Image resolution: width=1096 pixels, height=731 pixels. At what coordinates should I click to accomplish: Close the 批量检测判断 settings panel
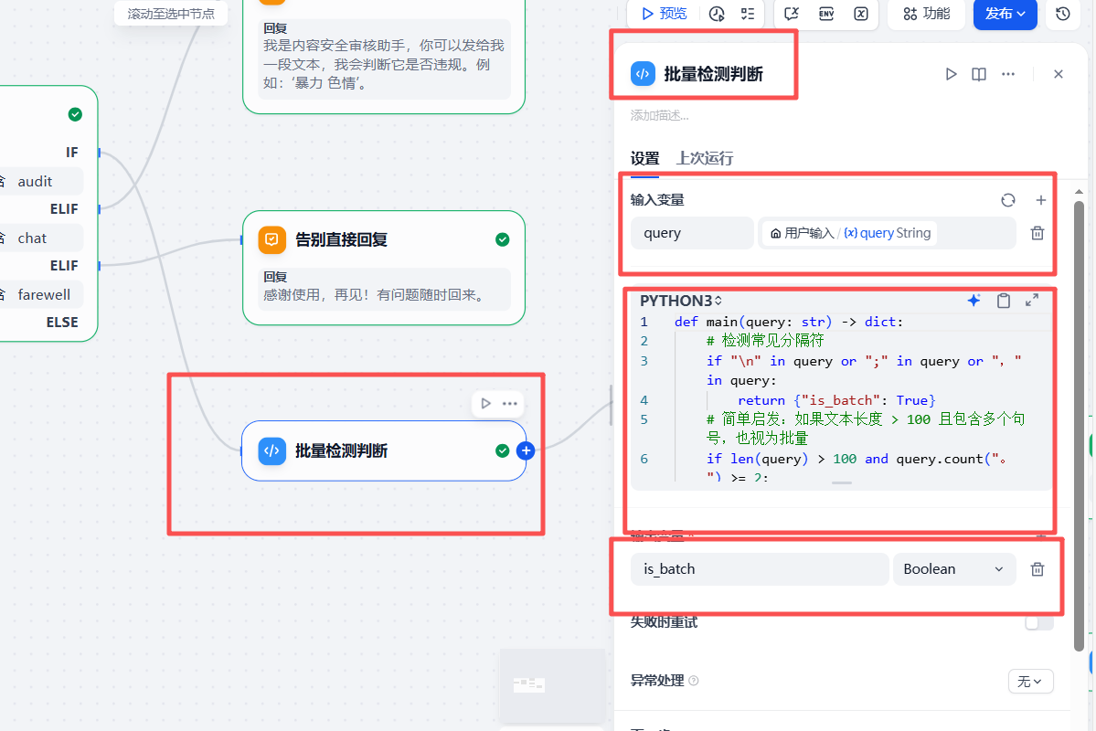[x=1059, y=74]
